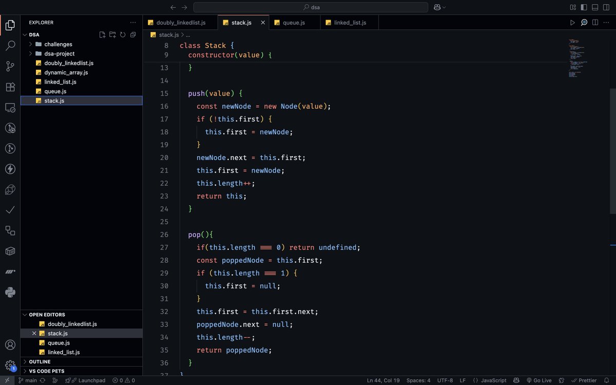Open the Testing checkmark view
Image resolution: width=616 pixels, height=385 pixels.
[x=10, y=210]
